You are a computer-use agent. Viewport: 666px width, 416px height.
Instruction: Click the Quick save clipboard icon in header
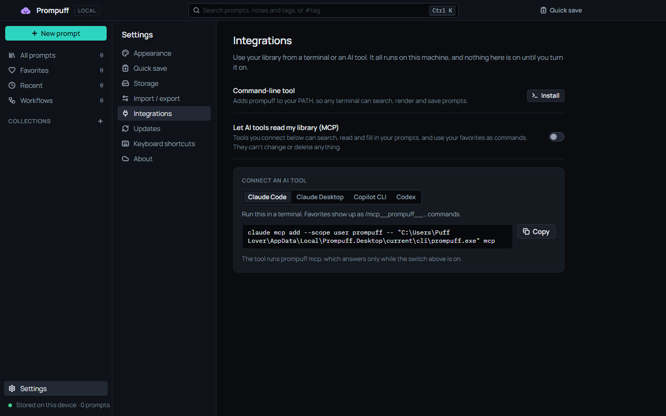click(543, 10)
